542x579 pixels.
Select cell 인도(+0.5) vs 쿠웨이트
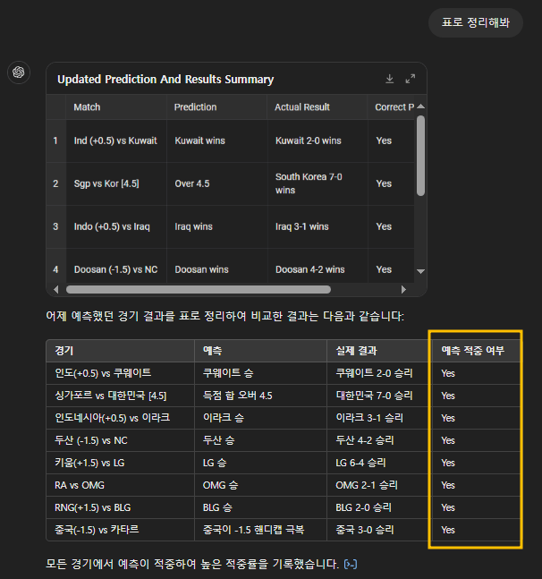click(120, 373)
